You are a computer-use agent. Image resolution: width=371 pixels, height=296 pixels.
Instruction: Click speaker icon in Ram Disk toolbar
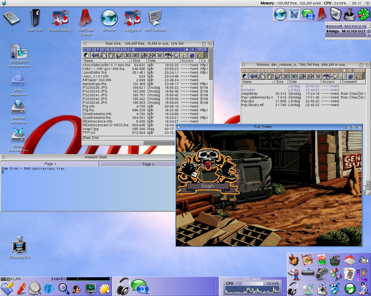184,55
